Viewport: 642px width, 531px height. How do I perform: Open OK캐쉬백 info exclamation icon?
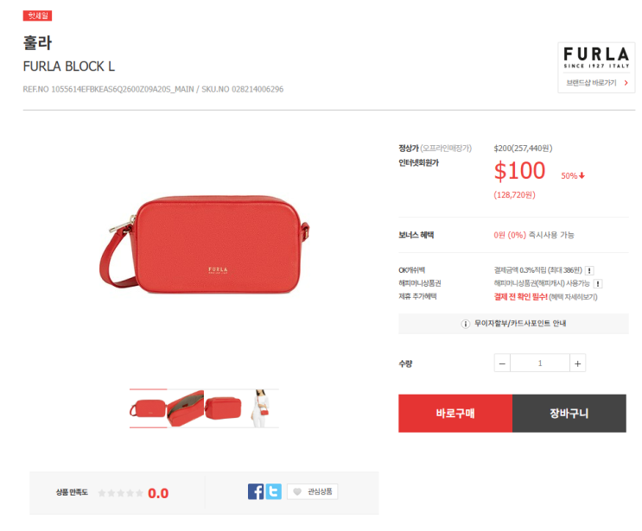pyautogui.click(x=589, y=270)
